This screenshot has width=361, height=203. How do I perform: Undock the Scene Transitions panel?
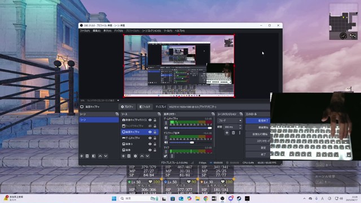click(241, 114)
